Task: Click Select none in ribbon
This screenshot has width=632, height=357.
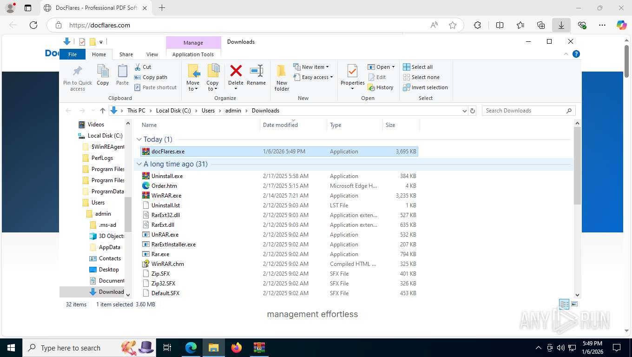Action: [x=421, y=77]
